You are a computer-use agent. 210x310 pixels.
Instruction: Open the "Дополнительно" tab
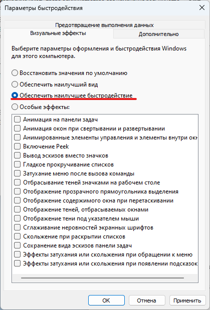(x=159, y=34)
